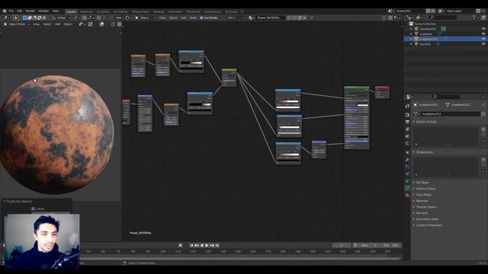Viewport: 488px width, 274px height.
Task: Expand the Camera.002 outliner entry
Action: (411, 29)
